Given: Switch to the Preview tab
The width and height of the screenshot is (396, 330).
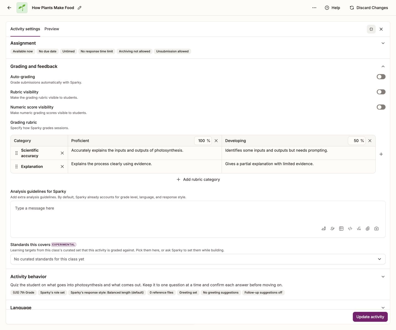Looking at the screenshot, I should click(52, 29).
